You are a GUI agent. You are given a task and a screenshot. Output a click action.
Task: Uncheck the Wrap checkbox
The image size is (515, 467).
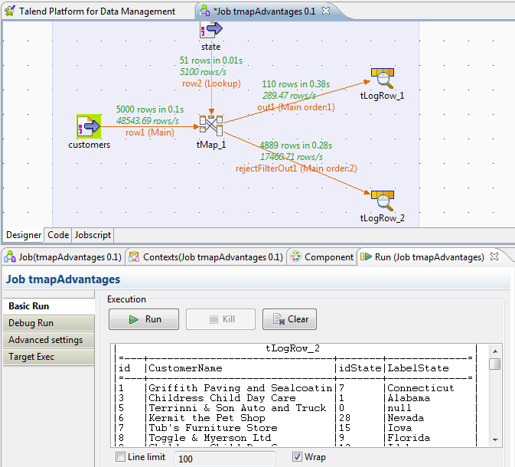(x=297, y=457)
